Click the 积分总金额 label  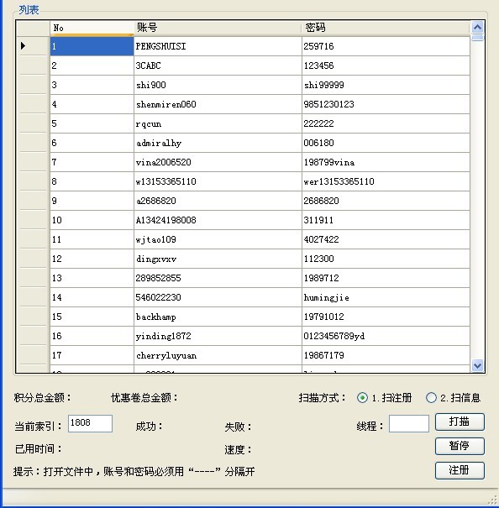click(43, 397)
